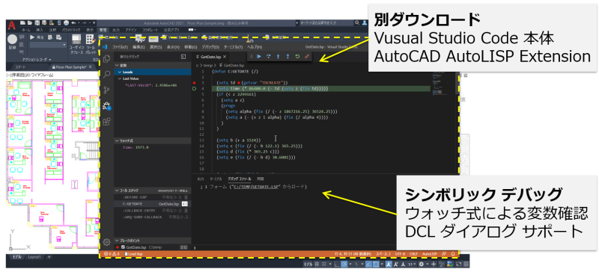
Task: Open the Search view in VS Code activity bar
Action: tap(107, 74)
